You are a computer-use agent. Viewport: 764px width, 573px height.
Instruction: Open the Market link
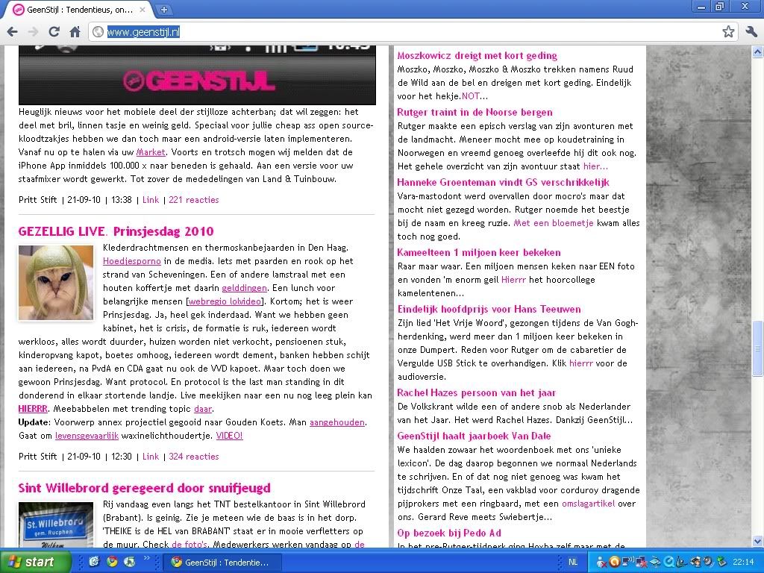pyautogui.click(x=151, y=152)
